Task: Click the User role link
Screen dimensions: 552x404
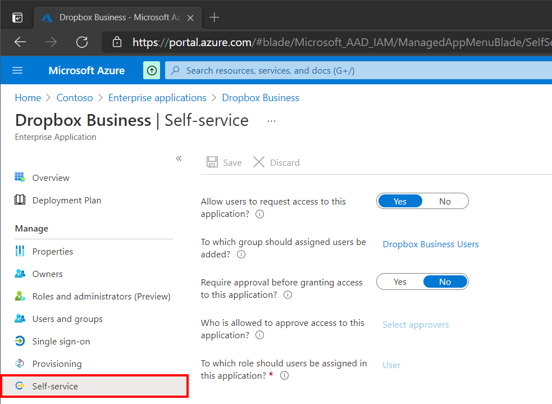Action: point(391,365)
